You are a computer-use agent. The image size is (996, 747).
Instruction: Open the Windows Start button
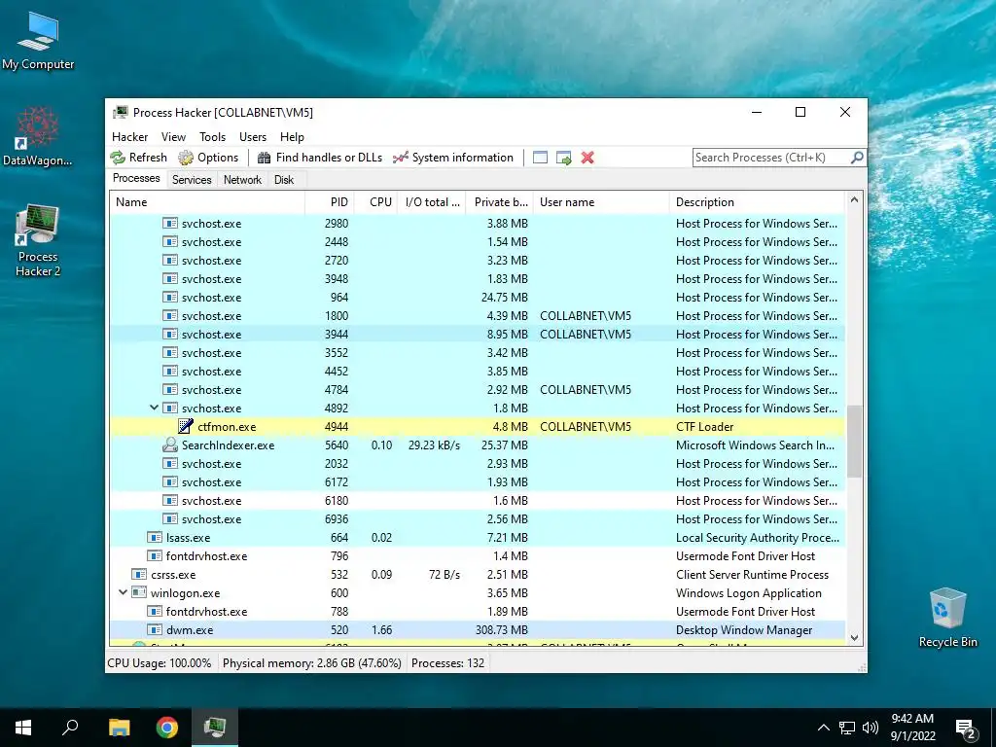click(x=23, y=728)
